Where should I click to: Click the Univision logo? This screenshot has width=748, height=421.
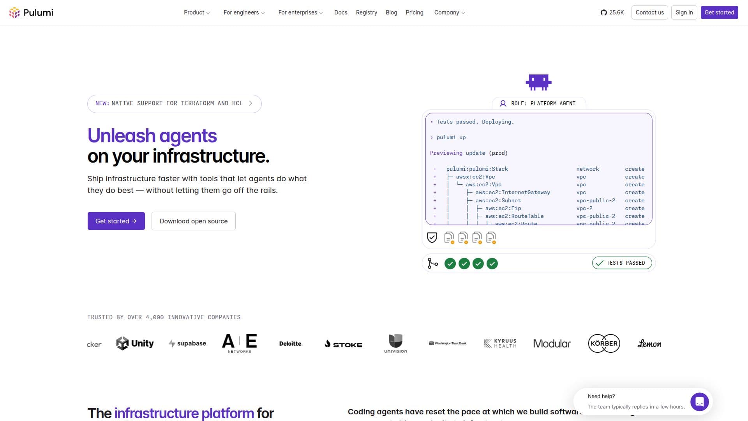(395, 343)
